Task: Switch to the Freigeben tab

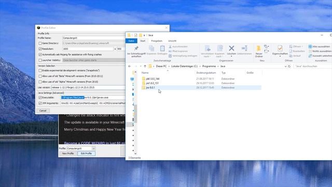Action: coord(157,41)
